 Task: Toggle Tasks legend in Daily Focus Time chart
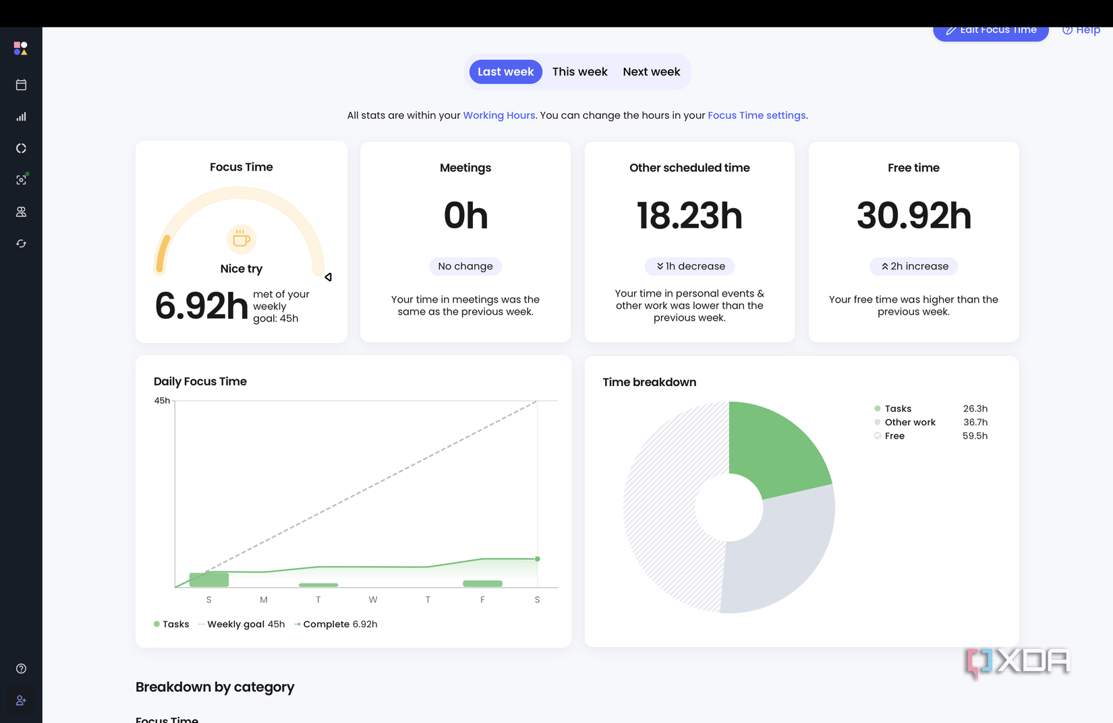[x=171, y=625]
